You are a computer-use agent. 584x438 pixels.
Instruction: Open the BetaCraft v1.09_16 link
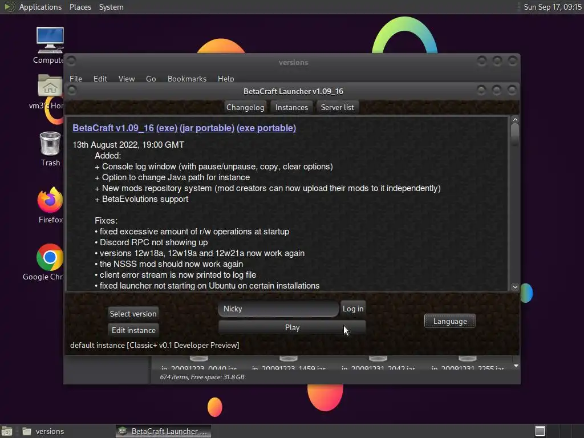coord(113,128)
